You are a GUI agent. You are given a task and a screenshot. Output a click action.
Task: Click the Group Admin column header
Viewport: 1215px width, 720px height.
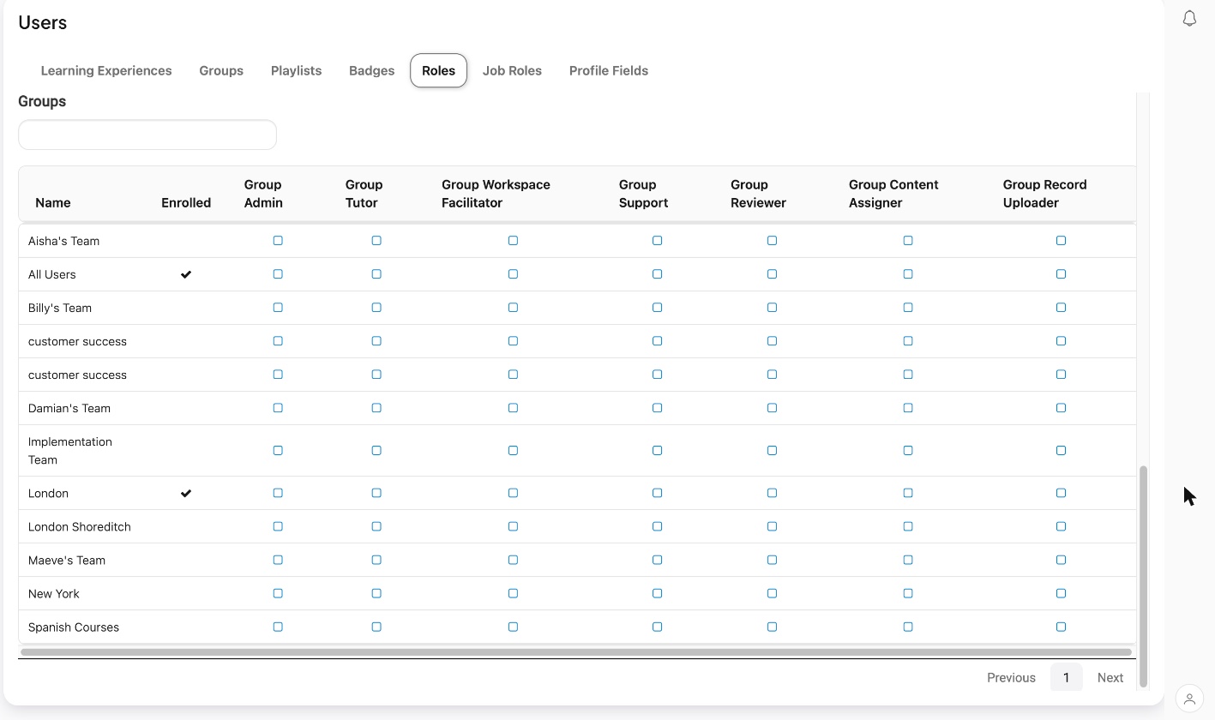pyautogui.click(x=263, y=194)
